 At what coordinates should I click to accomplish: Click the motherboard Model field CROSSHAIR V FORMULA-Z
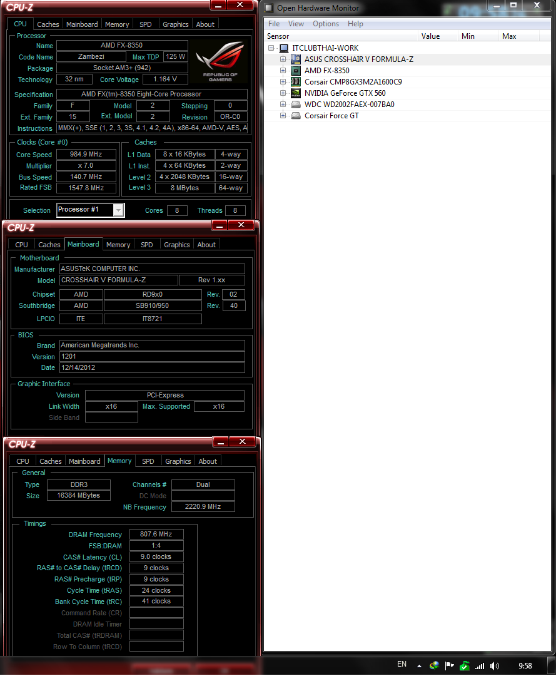pyautogui.click(x=119, y=280)
